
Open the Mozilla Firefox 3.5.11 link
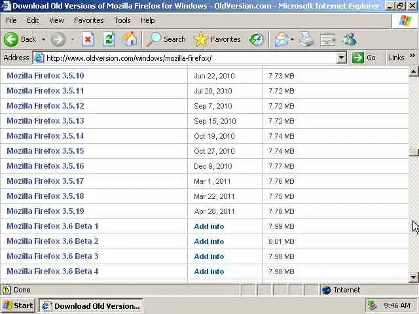tap(45, 91)
